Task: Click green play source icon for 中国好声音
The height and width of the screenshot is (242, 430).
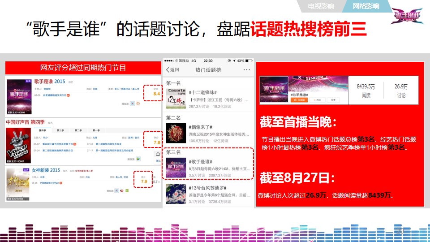Action: (138, 159)
